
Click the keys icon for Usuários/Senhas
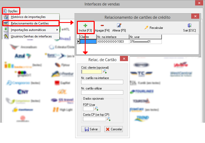[x=6, y=36]
